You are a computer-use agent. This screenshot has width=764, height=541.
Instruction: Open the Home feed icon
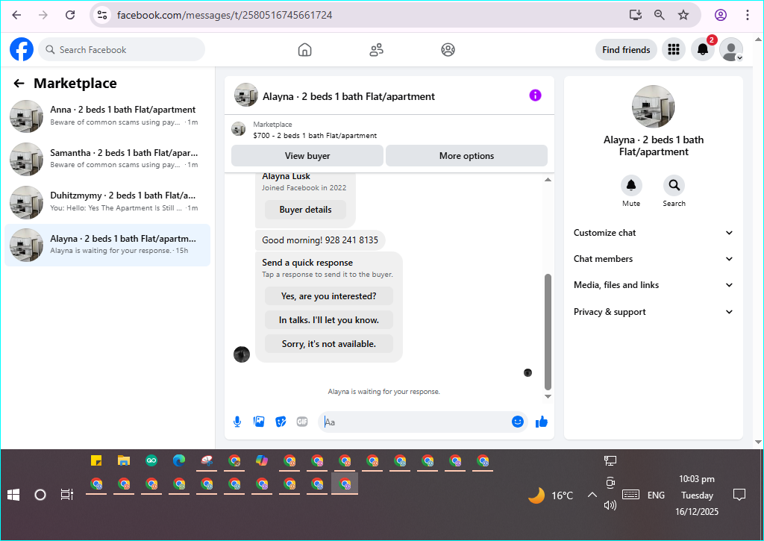304,50
